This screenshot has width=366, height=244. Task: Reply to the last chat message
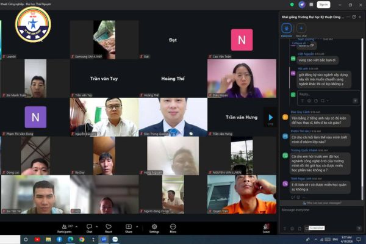coord(293,197)
